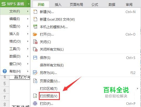Click the printer icon

[35, 103]
